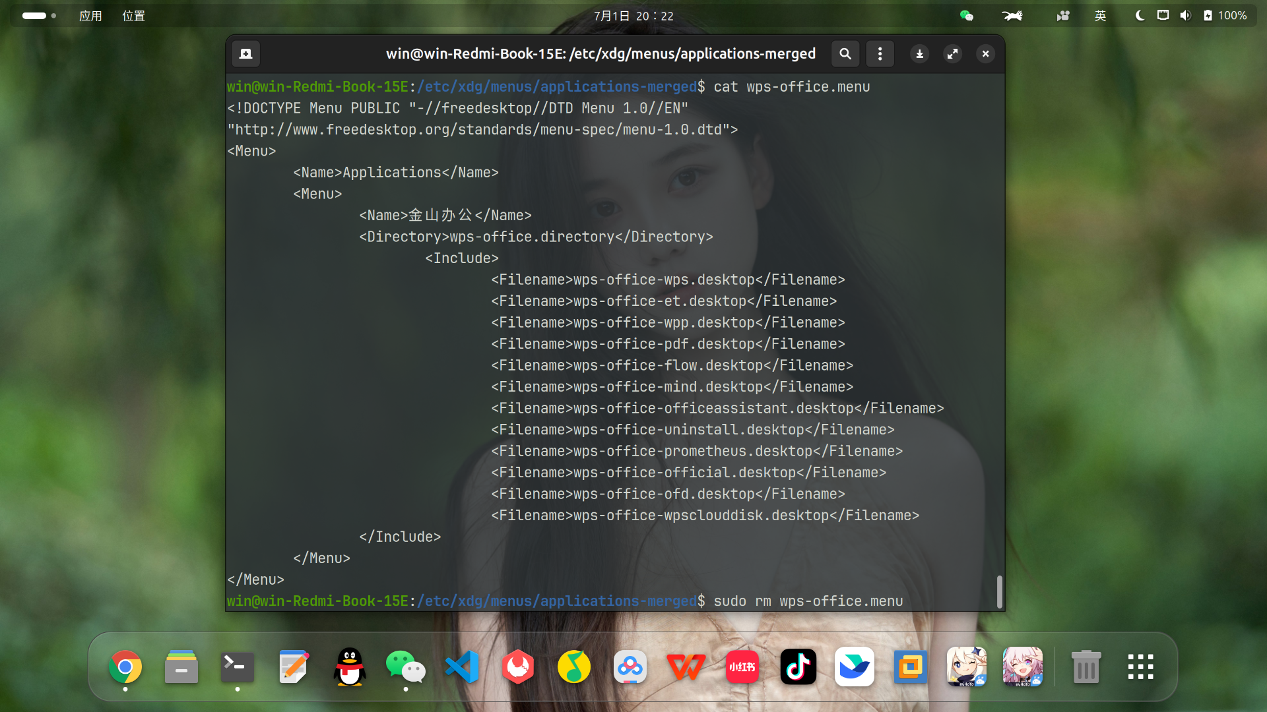This screenshot has width=1267, height=712.
Task: Click WeChat tray icon in top bar
Action: click(967, 16)
